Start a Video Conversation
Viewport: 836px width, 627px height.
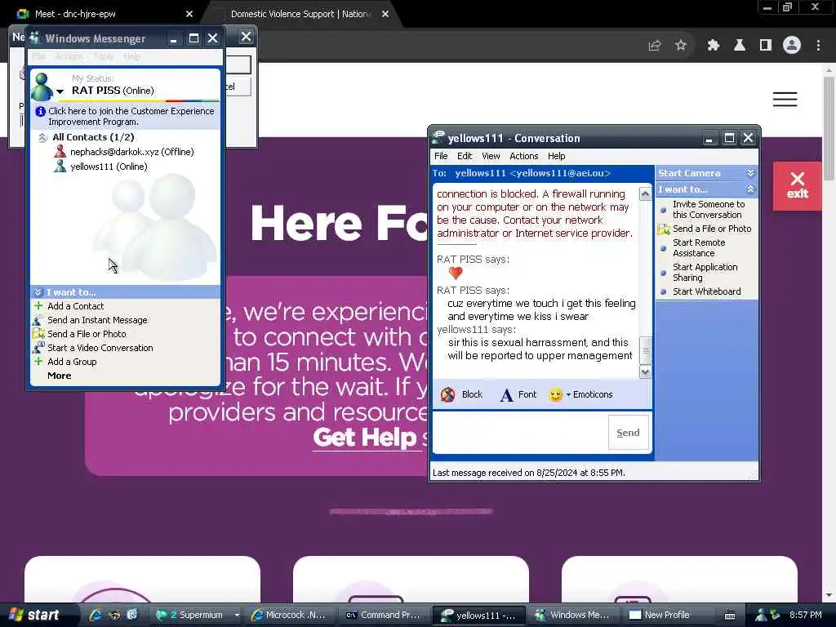[x=100, y=348]
